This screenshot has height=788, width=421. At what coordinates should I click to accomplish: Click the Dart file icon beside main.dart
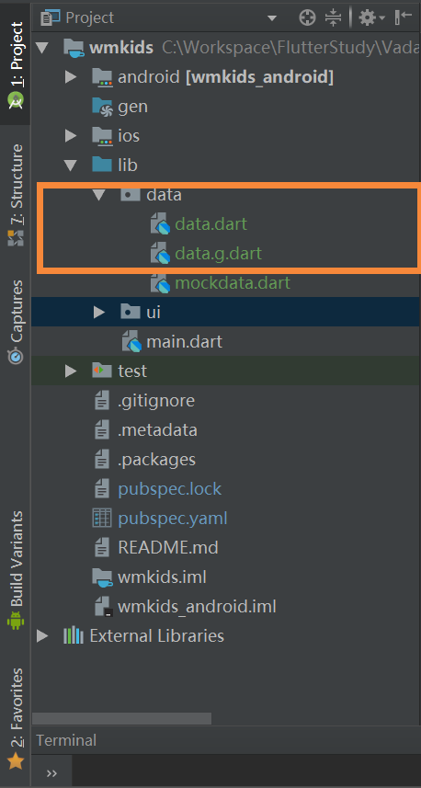132,342
